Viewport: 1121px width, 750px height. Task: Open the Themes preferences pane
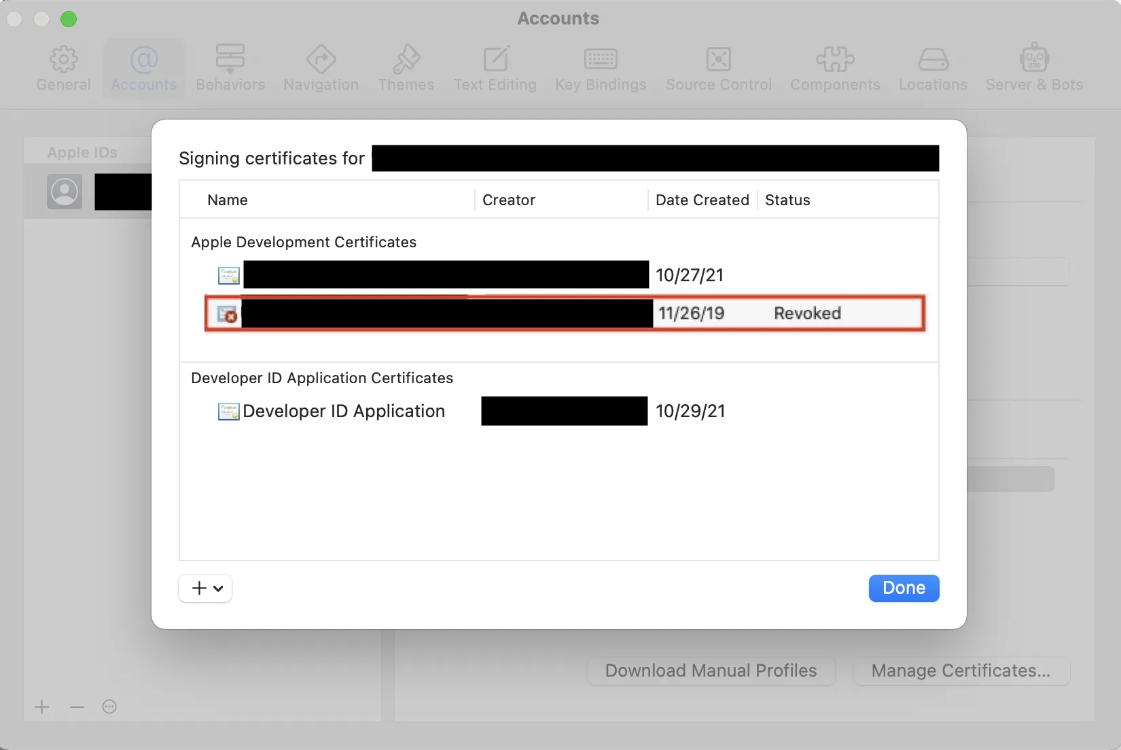406,69
